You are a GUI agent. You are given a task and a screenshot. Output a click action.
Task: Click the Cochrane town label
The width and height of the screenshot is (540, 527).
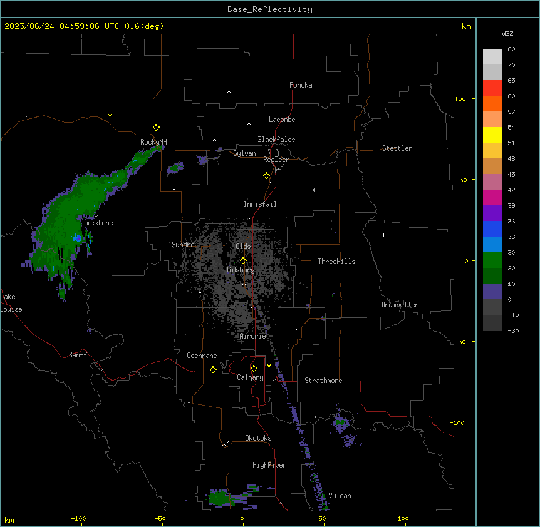tap(202, 356)
